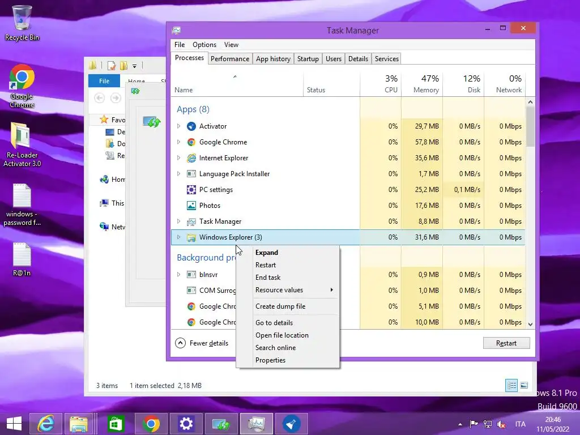Click the blnsvr background process icon
Viewport: 580px width, 435px height.
pos(191,275)
